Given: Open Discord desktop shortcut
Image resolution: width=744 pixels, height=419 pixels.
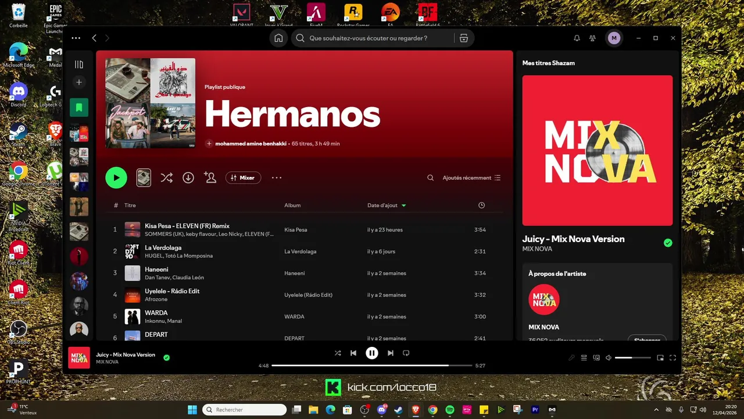Looking at the screenshot, I should click(x=19, y=95).
